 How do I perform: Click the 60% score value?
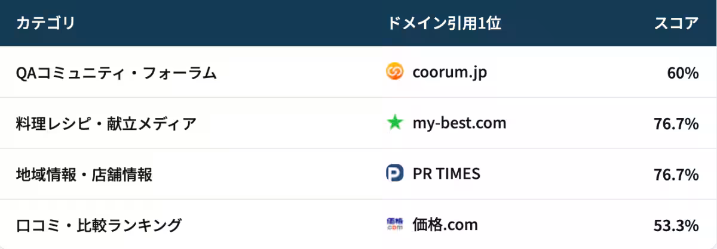point(683,73)
